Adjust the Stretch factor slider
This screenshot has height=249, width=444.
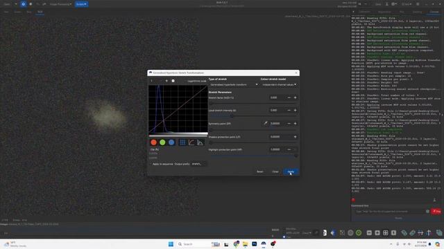pyautogui.click(x=253, y=103)
